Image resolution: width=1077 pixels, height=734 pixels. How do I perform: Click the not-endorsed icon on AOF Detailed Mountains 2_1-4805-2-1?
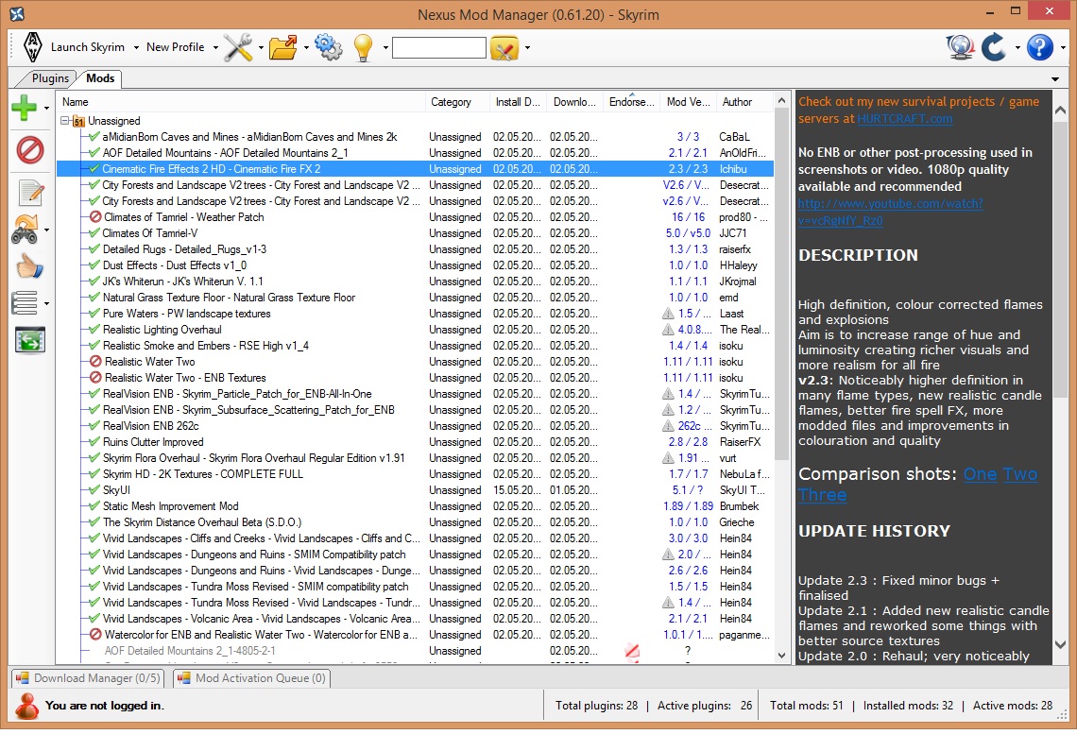632,651
